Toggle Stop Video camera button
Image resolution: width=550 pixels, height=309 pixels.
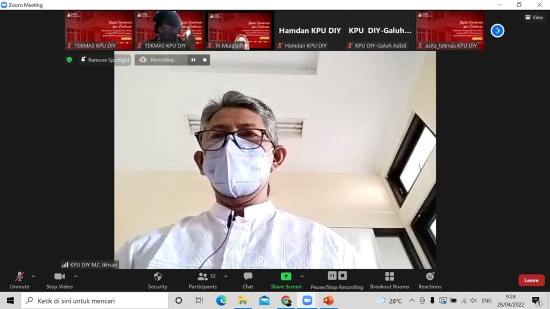(59, 277)
